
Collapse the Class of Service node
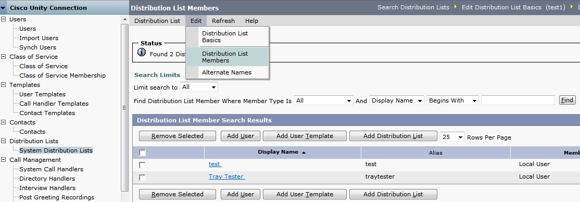point(3,57)
